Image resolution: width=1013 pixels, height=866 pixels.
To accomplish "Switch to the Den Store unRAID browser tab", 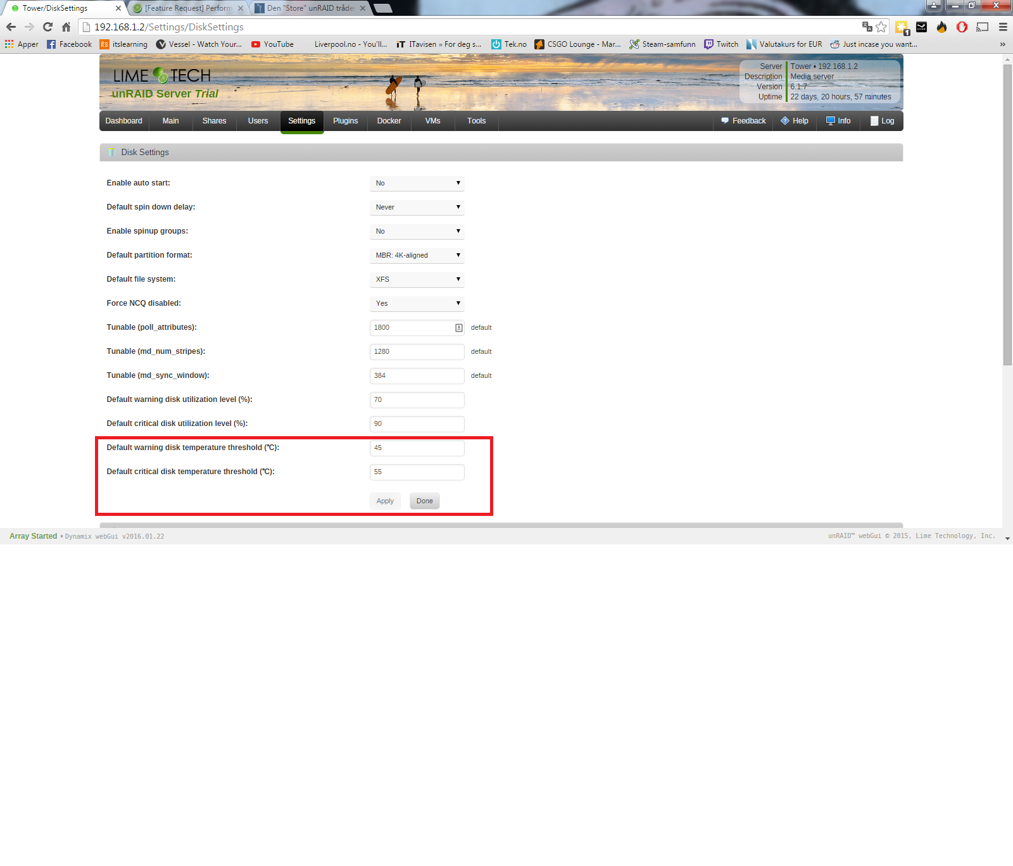I will [x=310, y=8].
